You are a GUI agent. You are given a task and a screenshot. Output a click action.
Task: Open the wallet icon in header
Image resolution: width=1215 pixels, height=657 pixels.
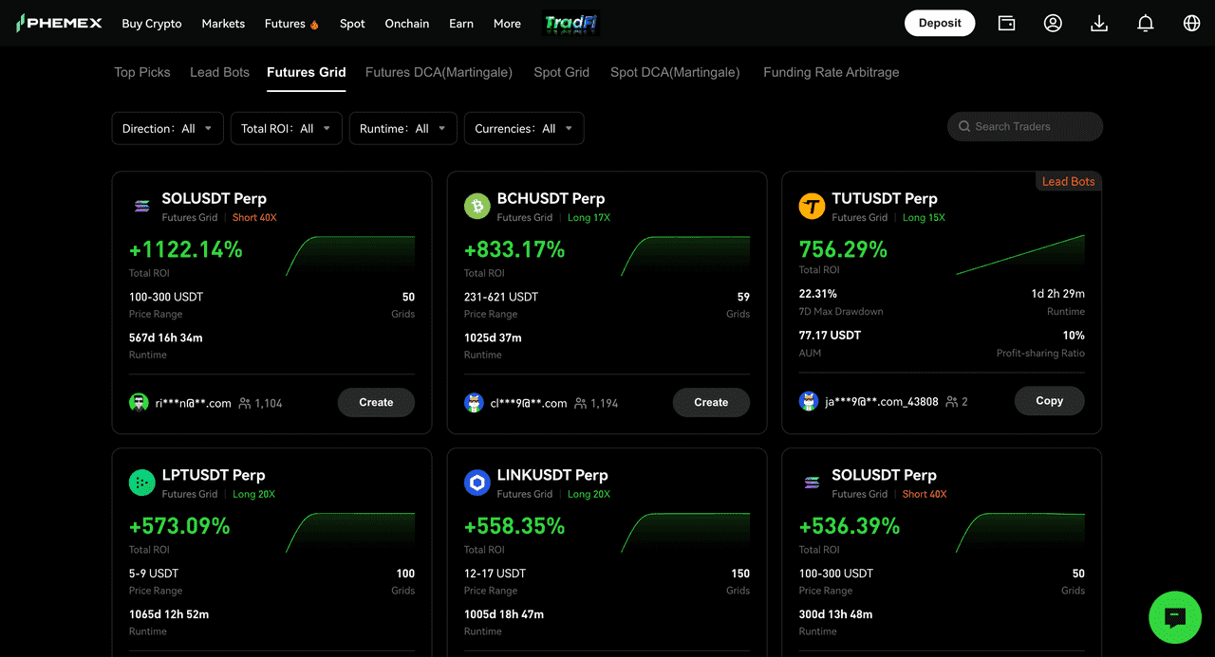[1006, 23]
